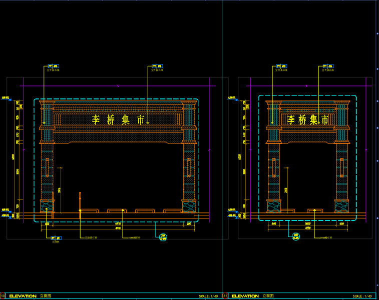Select the ELEVATION title of drawing E10
This screenshot has width=379, height=300.
pos(23,296)
